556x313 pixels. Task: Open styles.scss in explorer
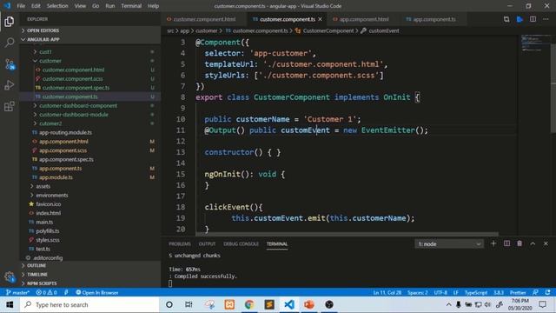(89, 240)
